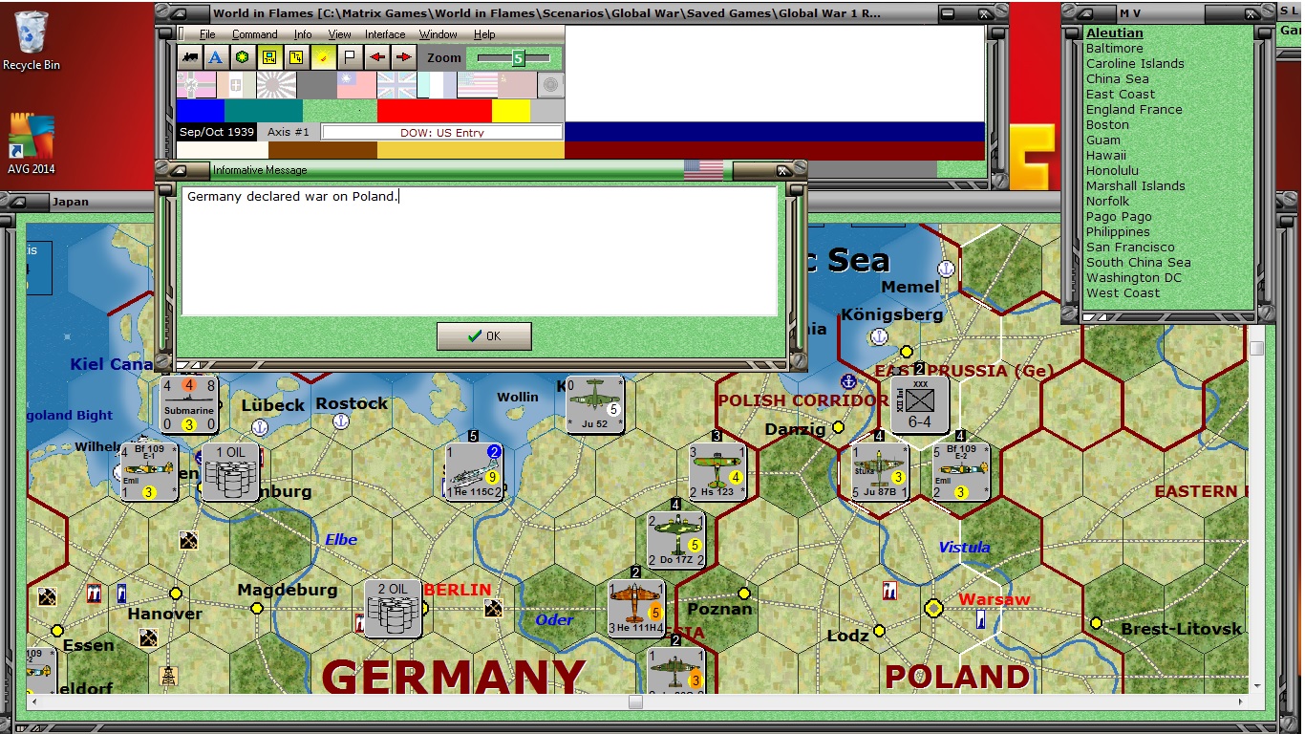Open the Info menu
The width and height of the screenshot is (1305, 734).
click(x=303, y=34)
